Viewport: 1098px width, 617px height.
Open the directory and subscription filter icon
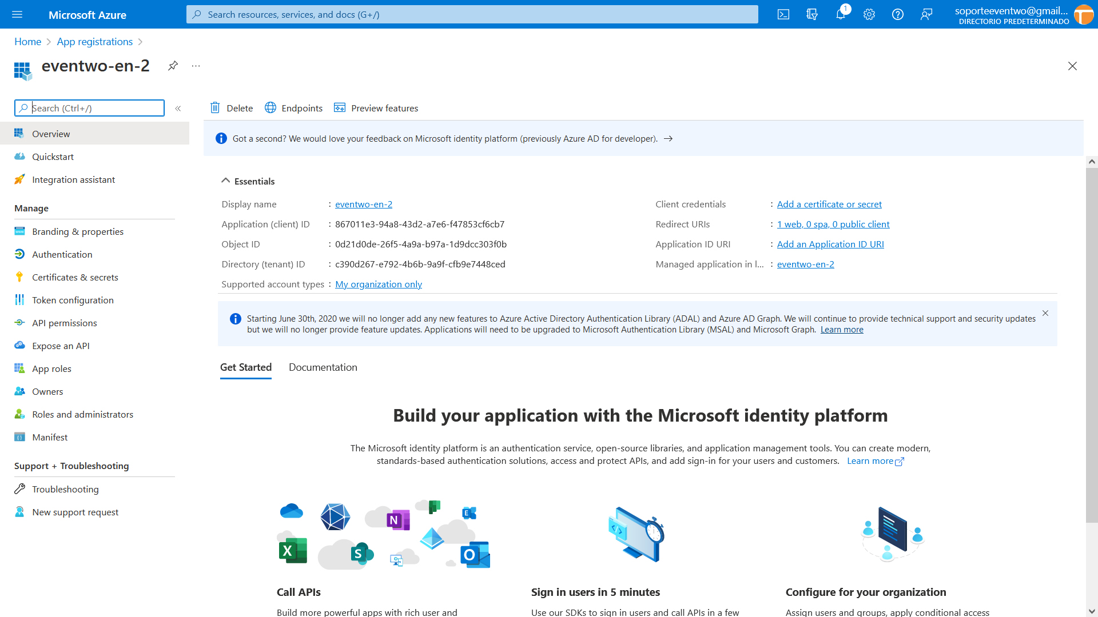812,14
